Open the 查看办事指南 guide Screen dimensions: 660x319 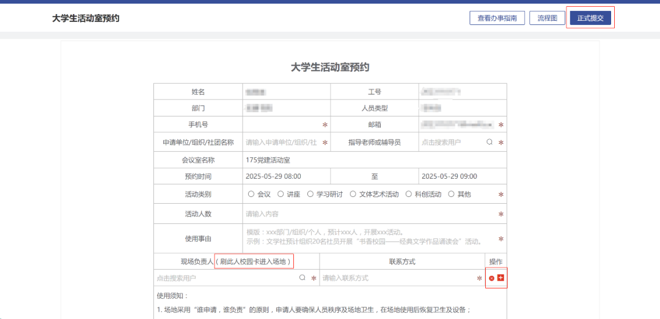click(497, 18)
